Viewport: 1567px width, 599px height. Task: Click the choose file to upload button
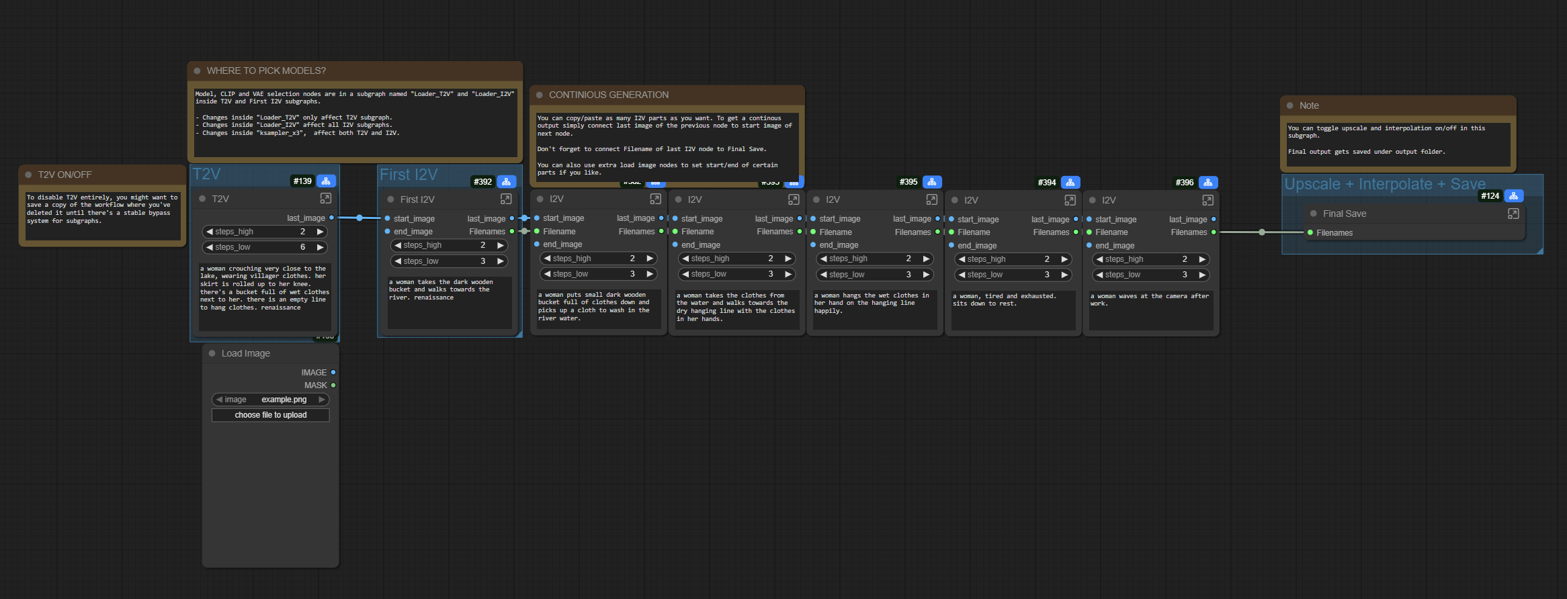(x=271, y=415)
